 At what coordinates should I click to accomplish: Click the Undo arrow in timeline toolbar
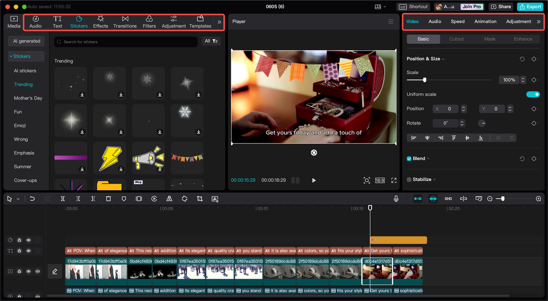[32, 199]
